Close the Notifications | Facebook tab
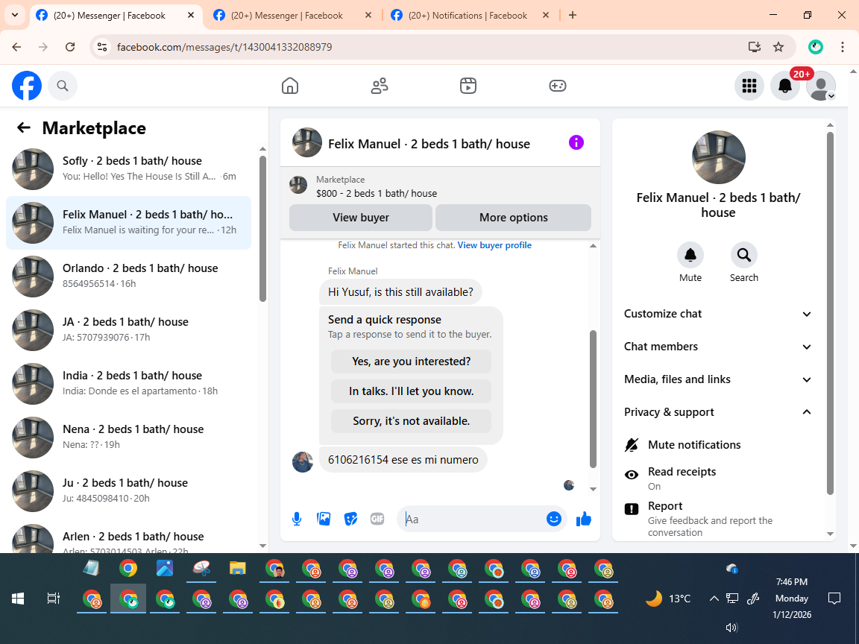 546,16
